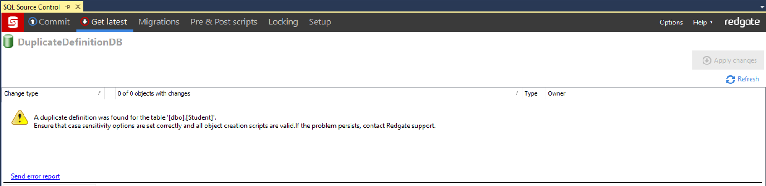Go to Pre & Post scripts tab
766x186 pixels.
pyautogui.click(x=224, y=22)
